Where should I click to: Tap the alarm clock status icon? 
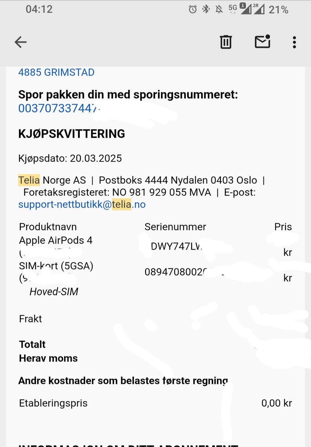(x=192, y=9)
